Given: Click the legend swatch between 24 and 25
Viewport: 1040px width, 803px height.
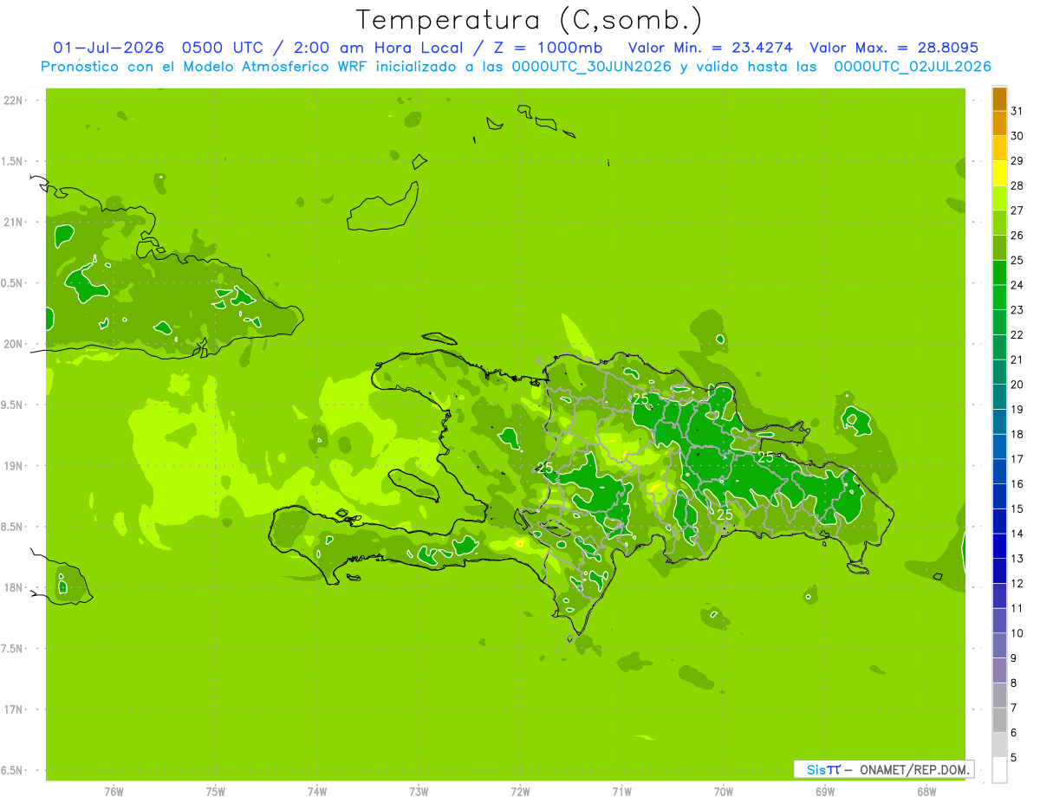Looking at the screenshot, I should [999, 273].
